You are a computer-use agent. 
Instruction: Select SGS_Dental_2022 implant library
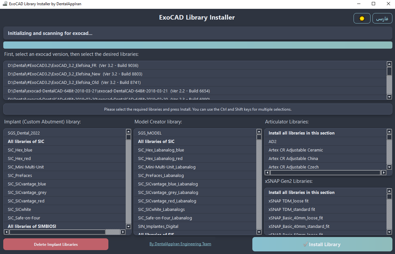click(24, 133)
